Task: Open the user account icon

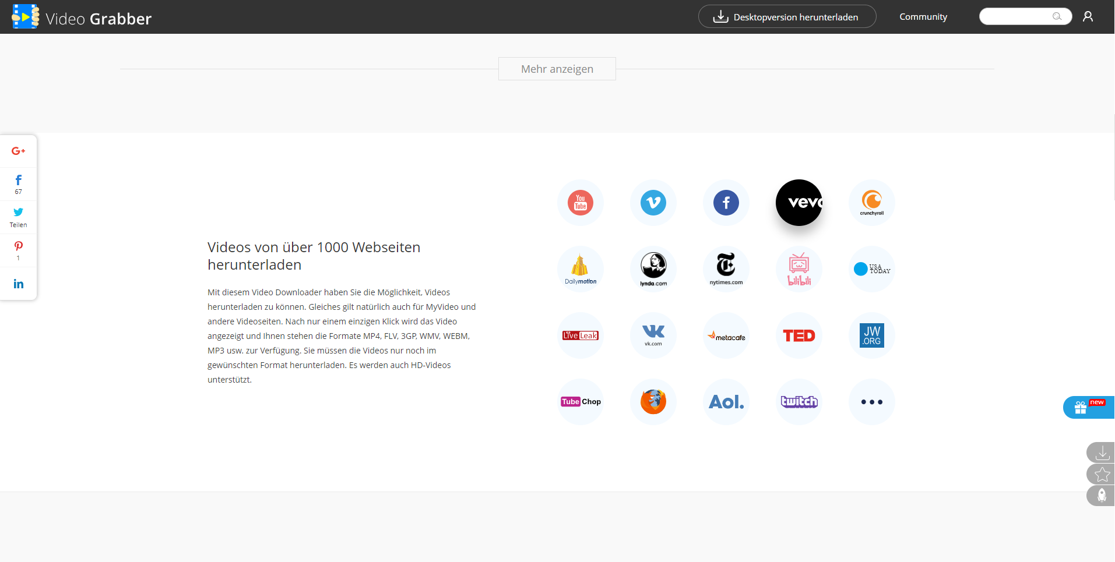Action: pyautogui.click(x=1088, y=16)
